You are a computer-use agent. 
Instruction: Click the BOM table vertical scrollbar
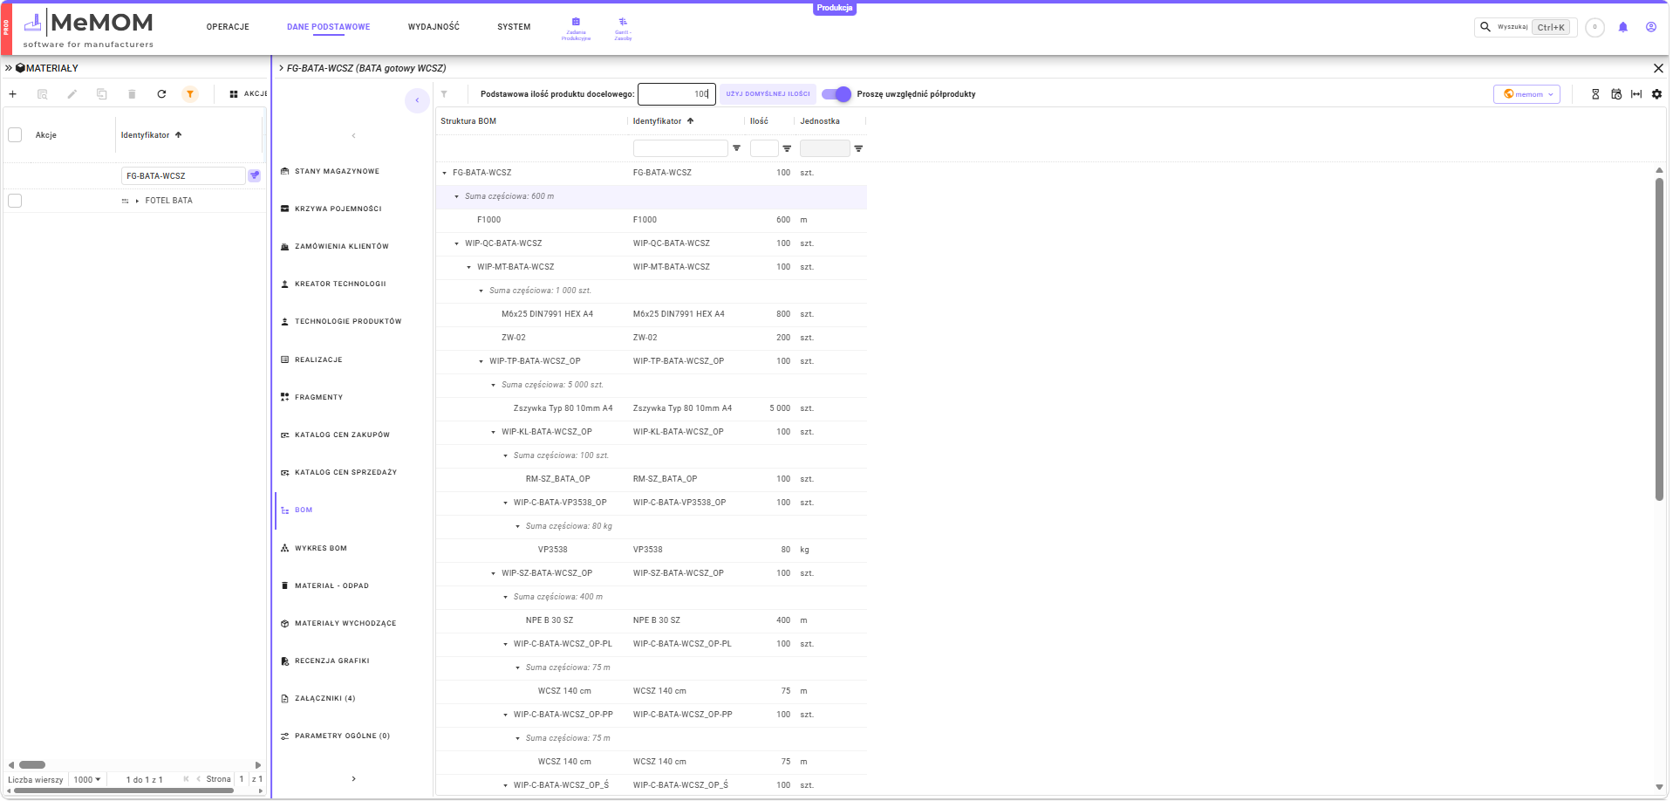coord(1659,339)
